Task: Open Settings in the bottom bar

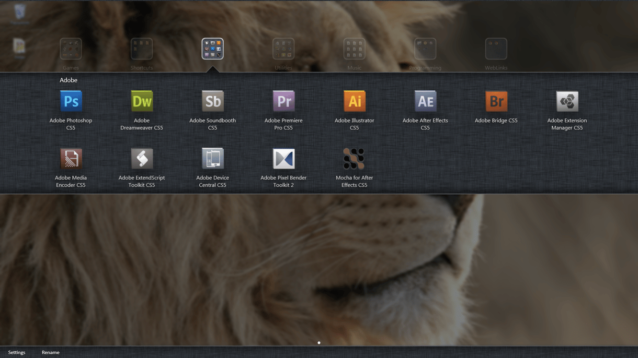Action: (17, 352)
